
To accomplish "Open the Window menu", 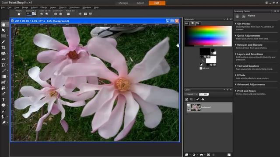I will tap(87, 7).
